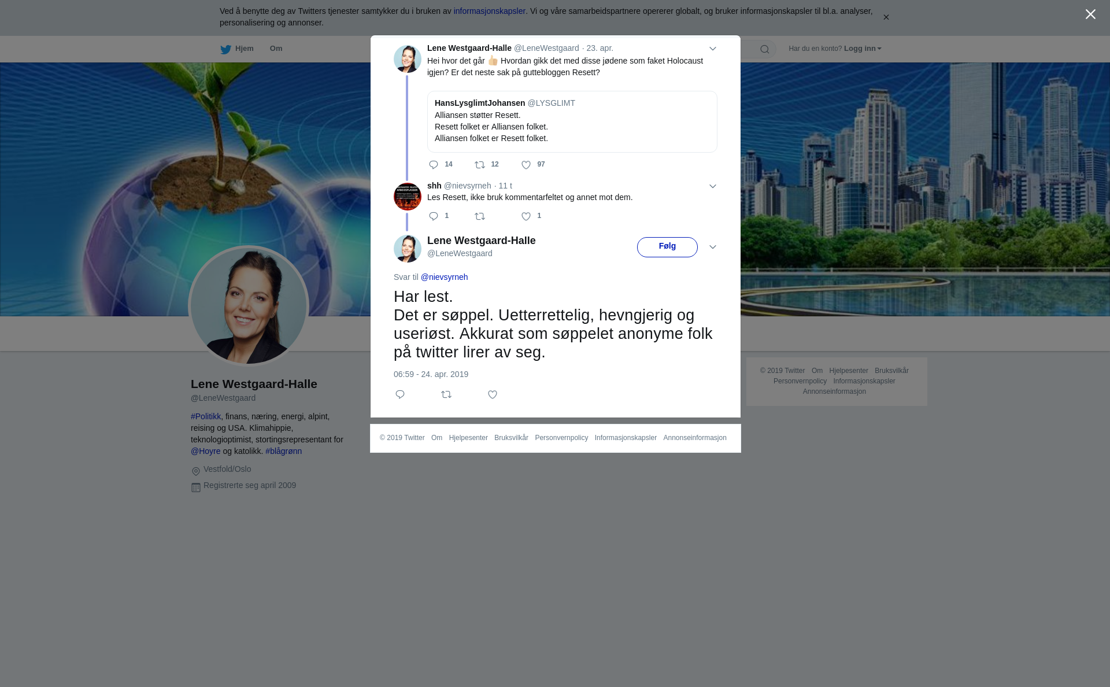Click the search magnifier icon

click(x=765, y=49)
